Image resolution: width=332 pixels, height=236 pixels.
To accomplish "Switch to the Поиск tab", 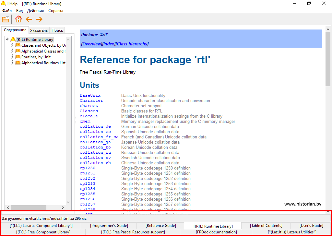I will 57,30.
